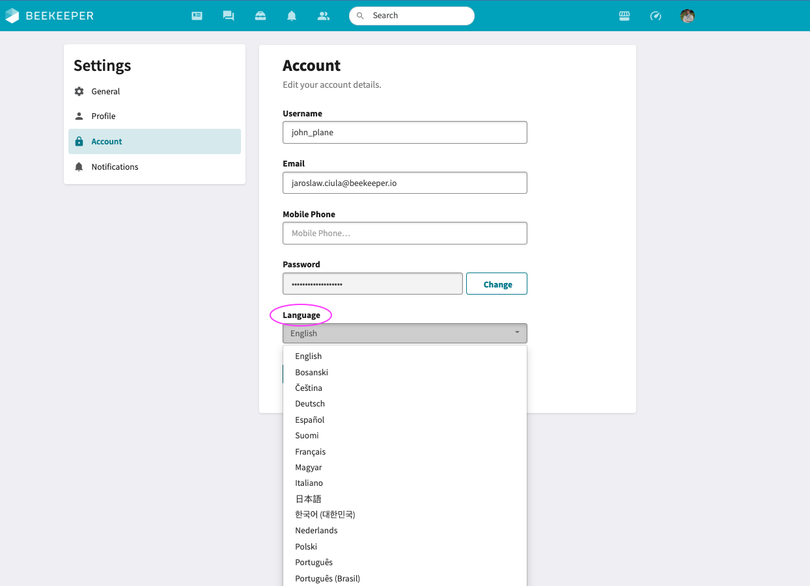Collapse the Language dropdown arrow
The height and width of the screenshot is (586, 810).
517,333
